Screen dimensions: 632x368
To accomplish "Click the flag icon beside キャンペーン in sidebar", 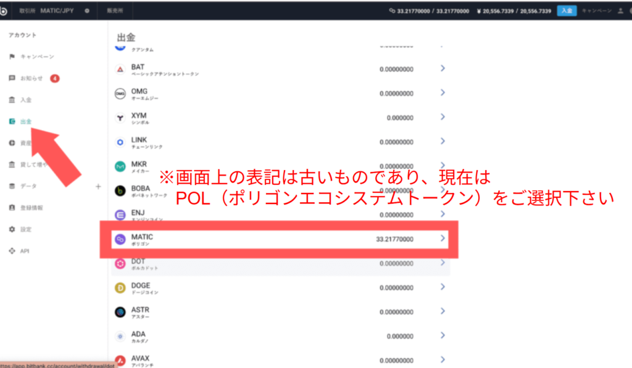I will click(x=12, y=56).
